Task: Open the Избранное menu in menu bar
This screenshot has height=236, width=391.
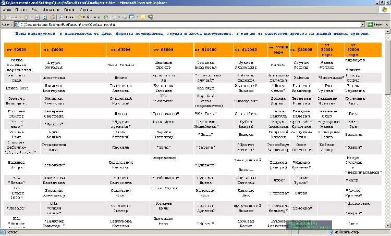Action: click(51, 10)
